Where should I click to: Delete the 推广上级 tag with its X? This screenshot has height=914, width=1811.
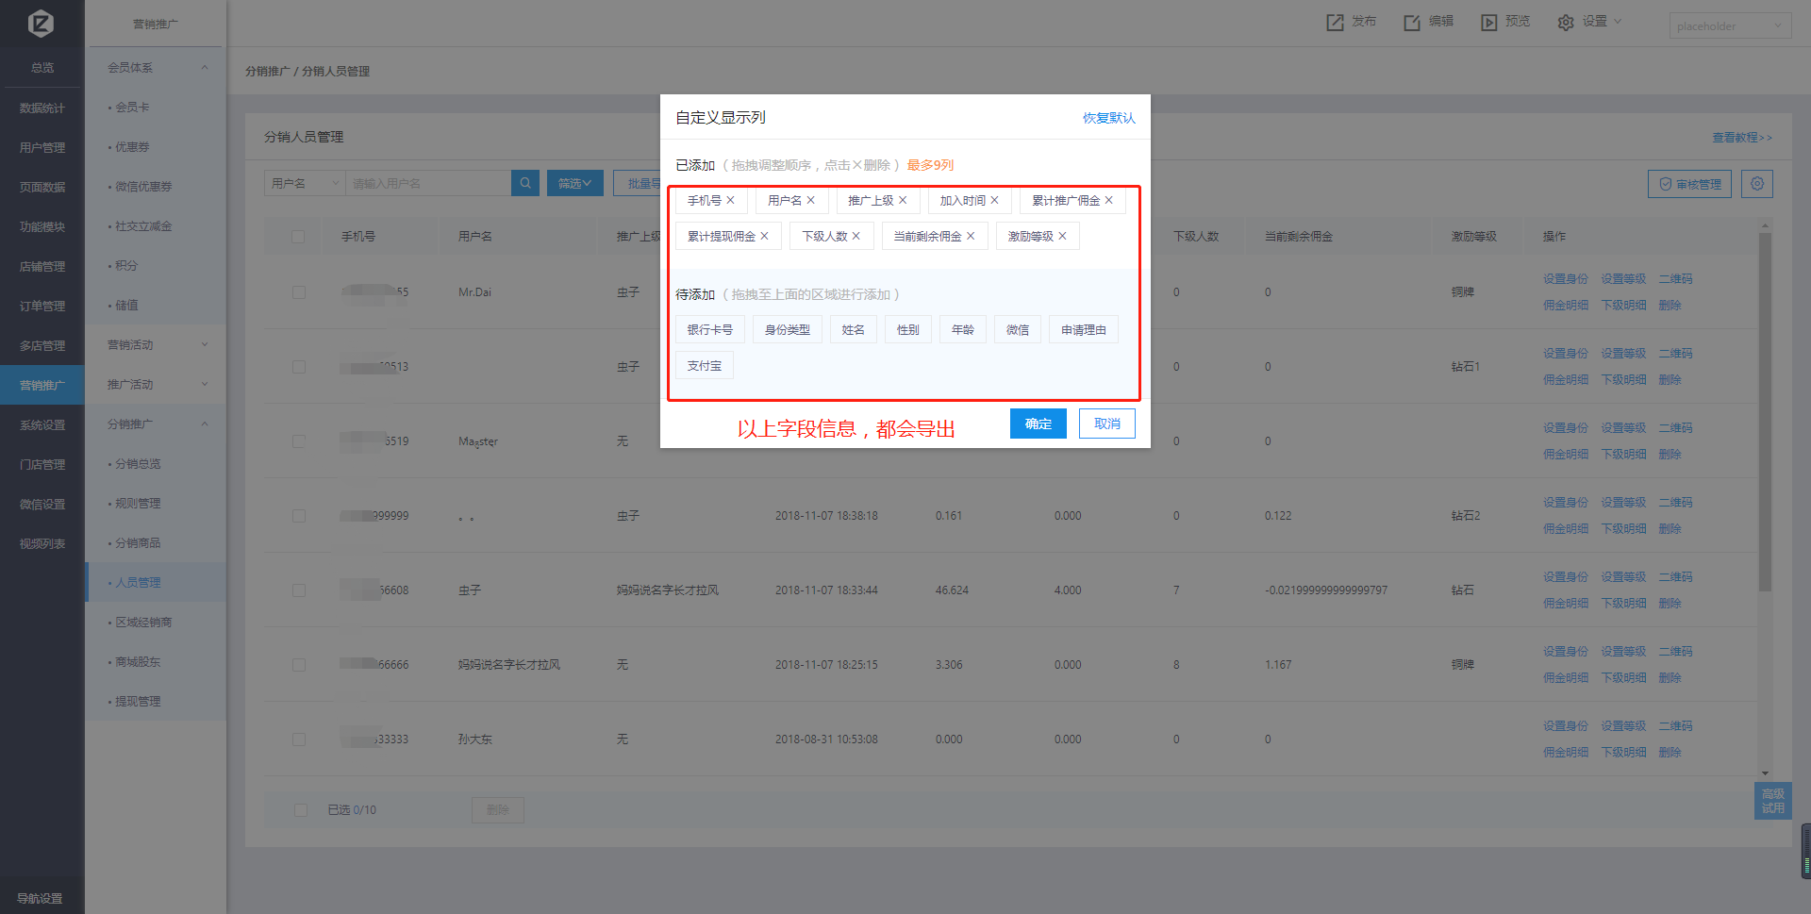(x=903, y=200)
